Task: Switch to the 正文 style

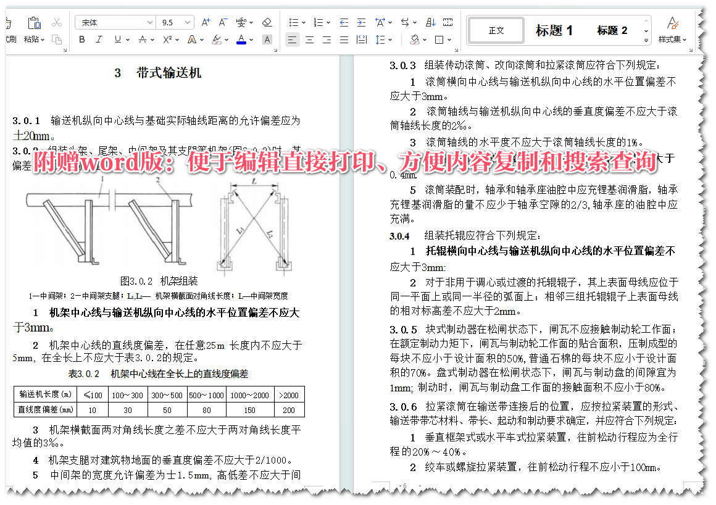Action: click(496, 30)
